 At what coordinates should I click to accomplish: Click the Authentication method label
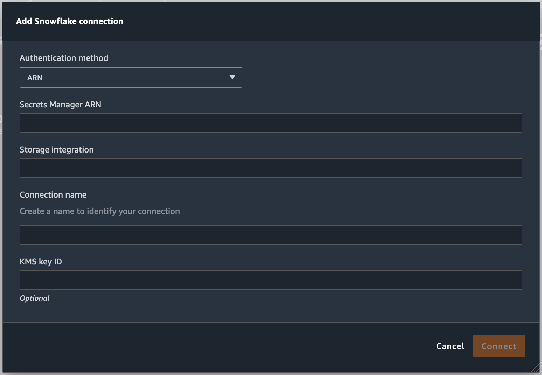click(64, 58)
